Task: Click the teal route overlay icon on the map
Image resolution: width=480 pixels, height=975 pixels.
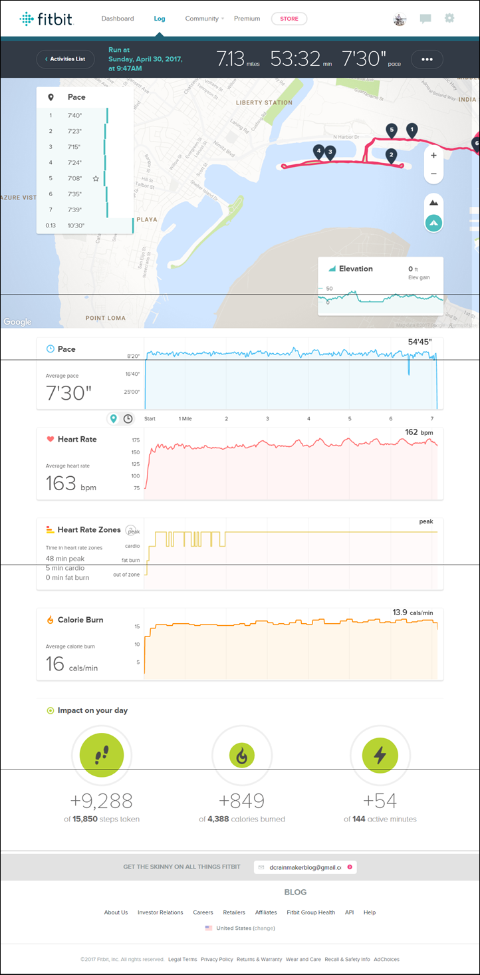Action: [x=433, y=222]
